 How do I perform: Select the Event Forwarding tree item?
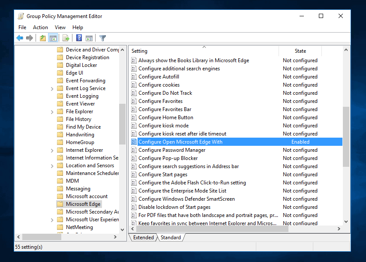86,80
